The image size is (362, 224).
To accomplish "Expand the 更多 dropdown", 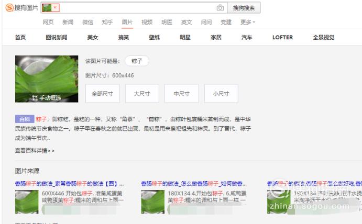I will [247, 22].
